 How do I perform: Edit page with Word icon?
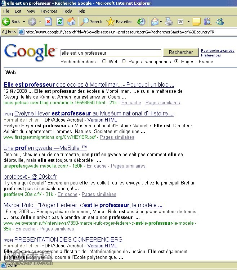(180, 22)
